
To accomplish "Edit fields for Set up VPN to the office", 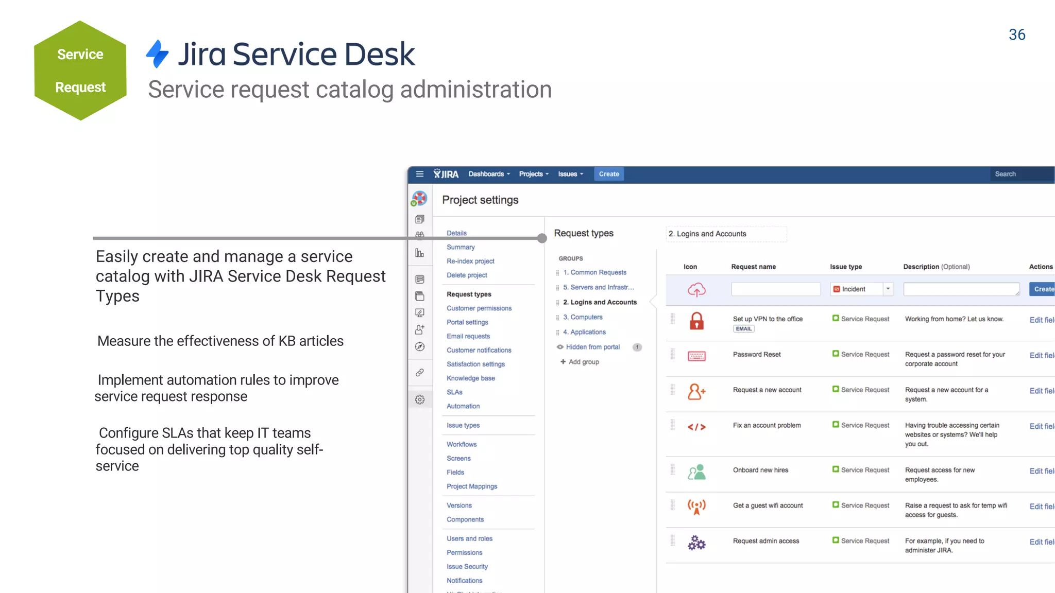I will pyautogui.click(x=1042, y=320).
